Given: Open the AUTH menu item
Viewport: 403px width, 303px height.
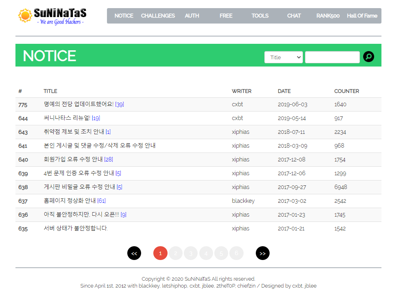Looking at the screenshot, I should pyautogui.click(x=192, y=16).
